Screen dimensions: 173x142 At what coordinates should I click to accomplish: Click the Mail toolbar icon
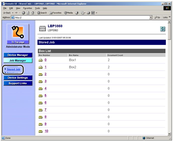coord(83,13)
